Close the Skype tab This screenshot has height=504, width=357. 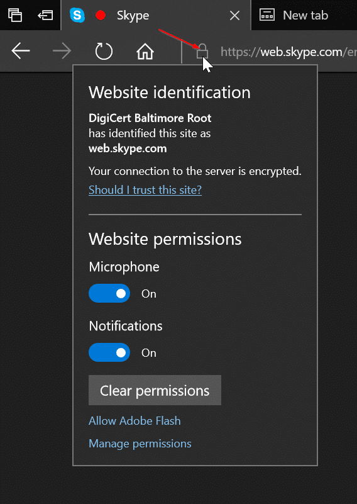(234, 16)
